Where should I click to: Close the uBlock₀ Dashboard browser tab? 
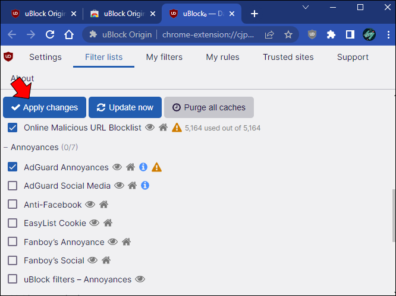pyautogui.click(x=232, y=14)
